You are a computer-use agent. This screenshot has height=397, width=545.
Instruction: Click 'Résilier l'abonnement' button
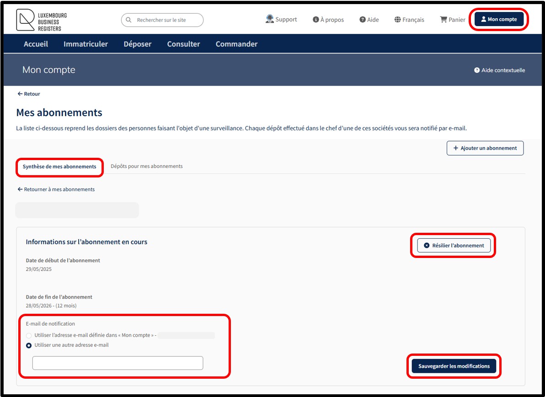click(x=454, y=246)
